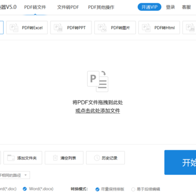
Task: Click the 添加文件夹 button label
Action: [27, 158]
